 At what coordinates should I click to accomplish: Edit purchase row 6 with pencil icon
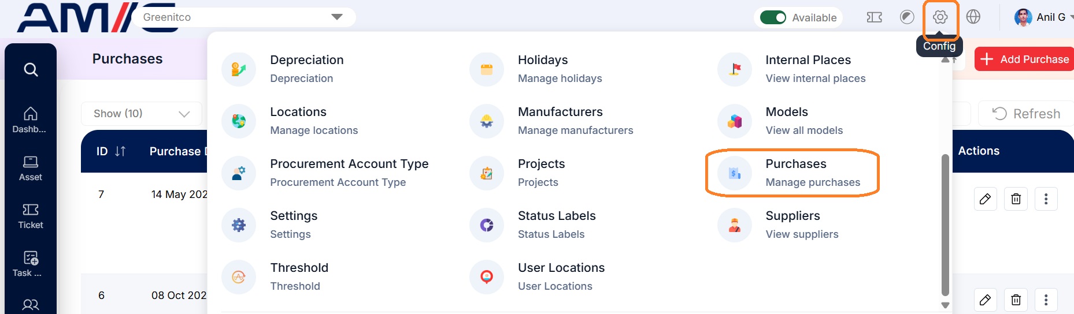(986, 300)
